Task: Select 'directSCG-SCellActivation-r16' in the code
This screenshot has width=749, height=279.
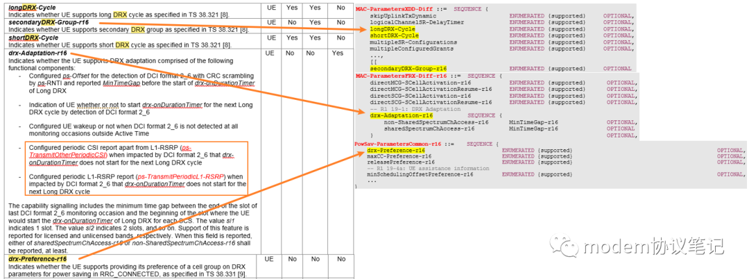Action: pyautogui.click(x=420, y=96)
